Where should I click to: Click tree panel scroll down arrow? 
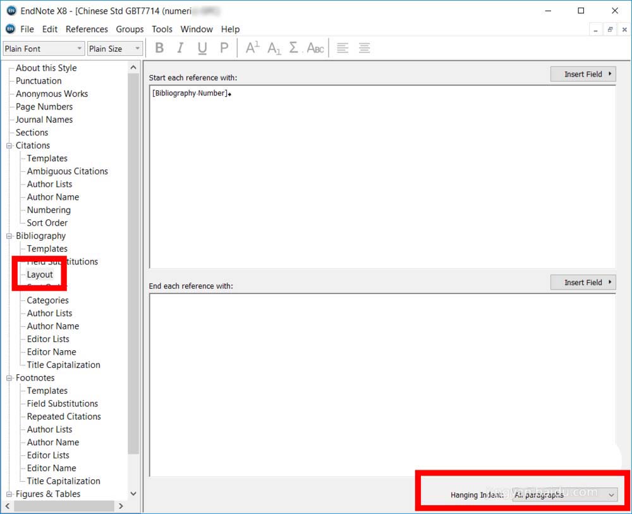point(133,493)
